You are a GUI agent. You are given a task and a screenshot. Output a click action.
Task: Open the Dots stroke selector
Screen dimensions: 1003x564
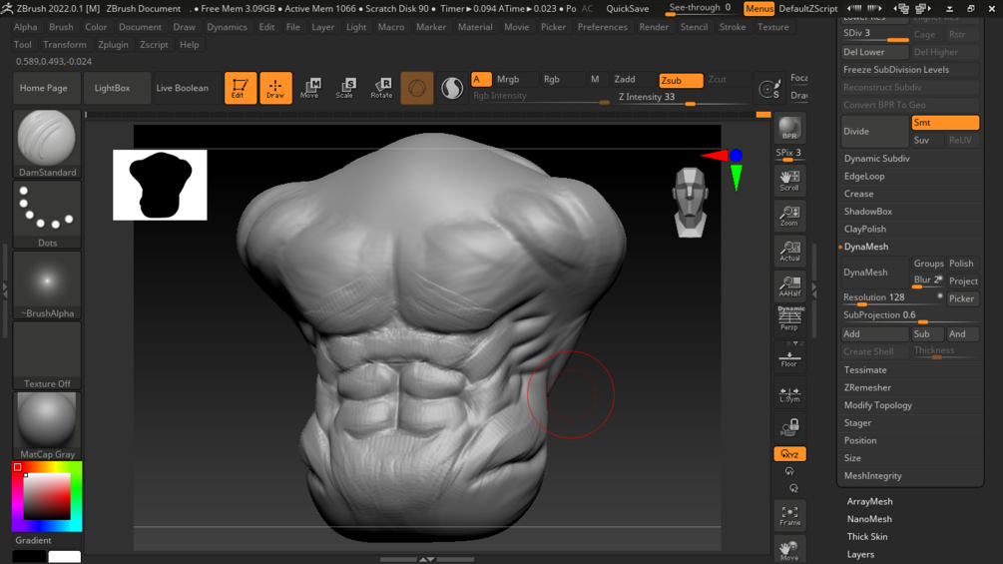point(47,215)
